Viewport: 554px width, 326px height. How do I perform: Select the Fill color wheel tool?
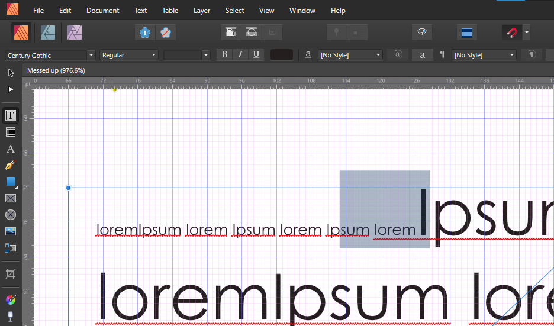tap(11, 300)
